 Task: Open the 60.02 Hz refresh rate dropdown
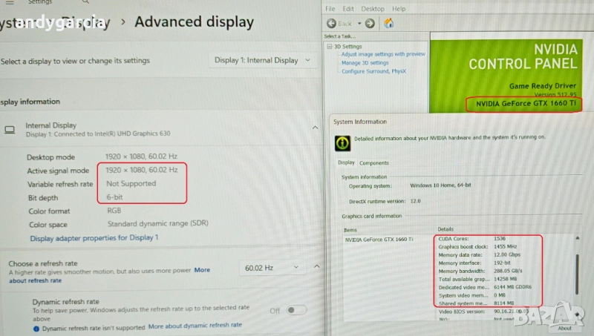tap(272, 268)
